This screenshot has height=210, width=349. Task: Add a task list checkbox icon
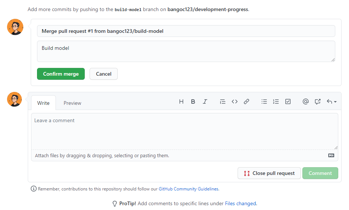tap(288, 101)
